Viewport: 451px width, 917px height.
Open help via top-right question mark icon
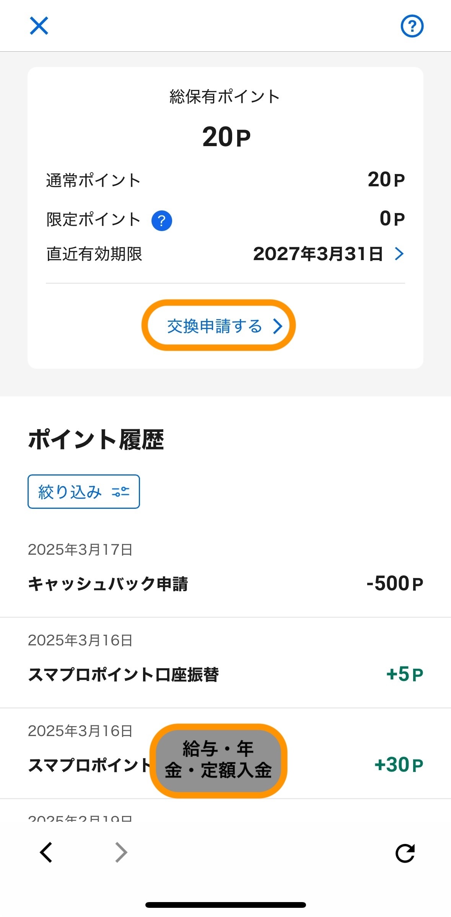[412, 26]
